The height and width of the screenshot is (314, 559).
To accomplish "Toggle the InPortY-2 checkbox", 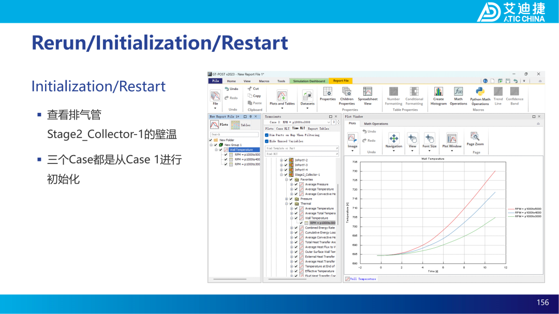I will tap(286, 160).
